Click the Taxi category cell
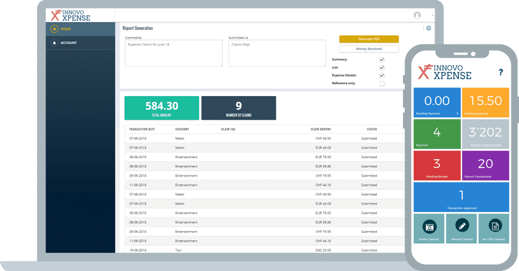 click(178, 250)
